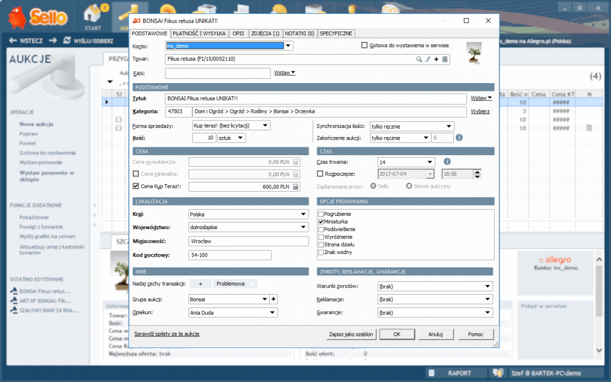
Task: Remove the Problemowa tag with X
Action: (x=253, y=284)
